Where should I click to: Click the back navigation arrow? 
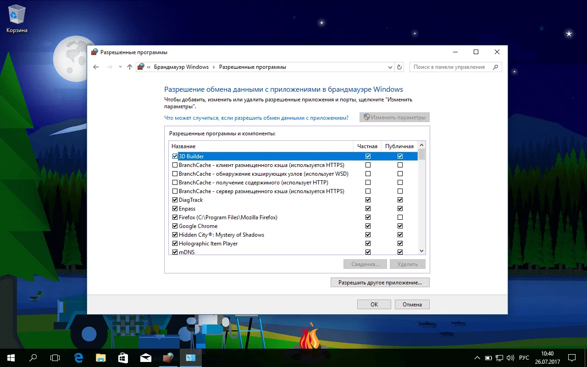96,67
